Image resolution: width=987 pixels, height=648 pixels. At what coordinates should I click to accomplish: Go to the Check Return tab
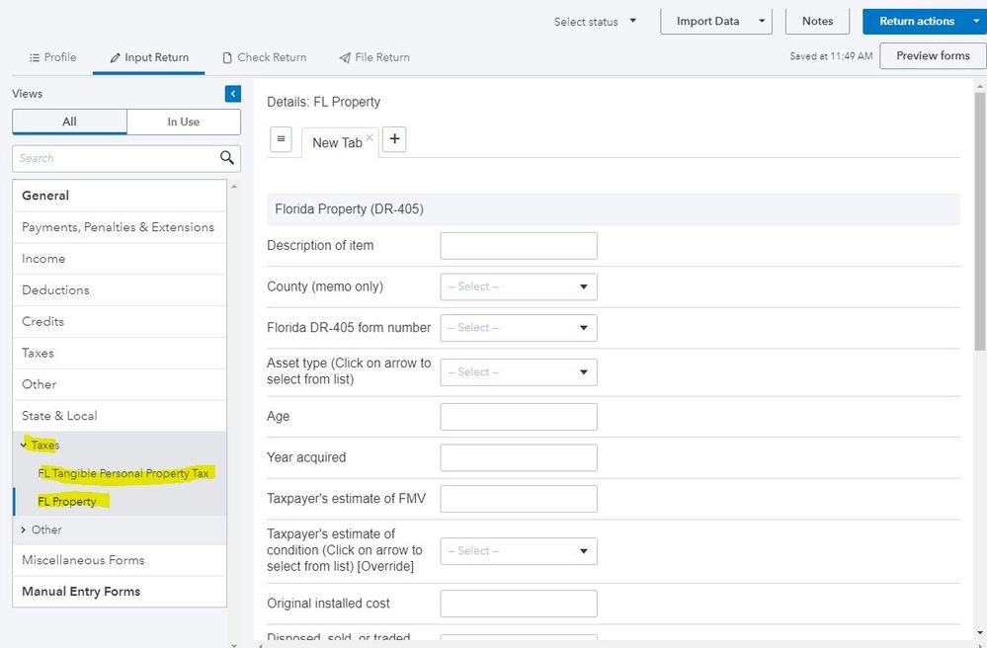tap(264, 57)
